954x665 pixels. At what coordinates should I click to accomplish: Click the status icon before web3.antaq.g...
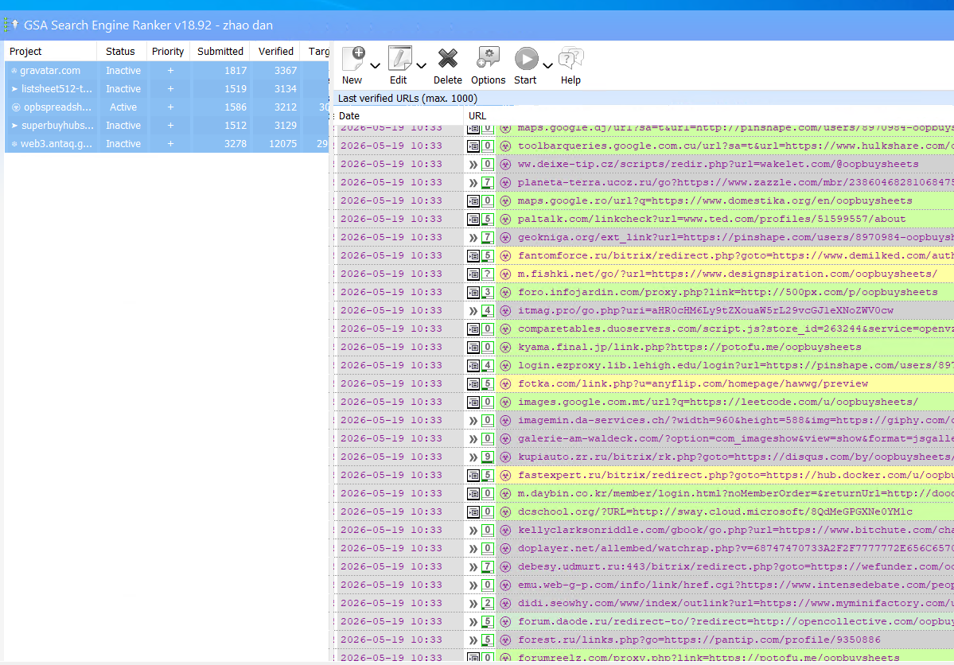pyautogui.click(x=14, y=144)
